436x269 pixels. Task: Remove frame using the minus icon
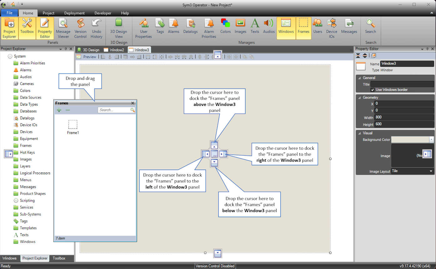point(68,110)
